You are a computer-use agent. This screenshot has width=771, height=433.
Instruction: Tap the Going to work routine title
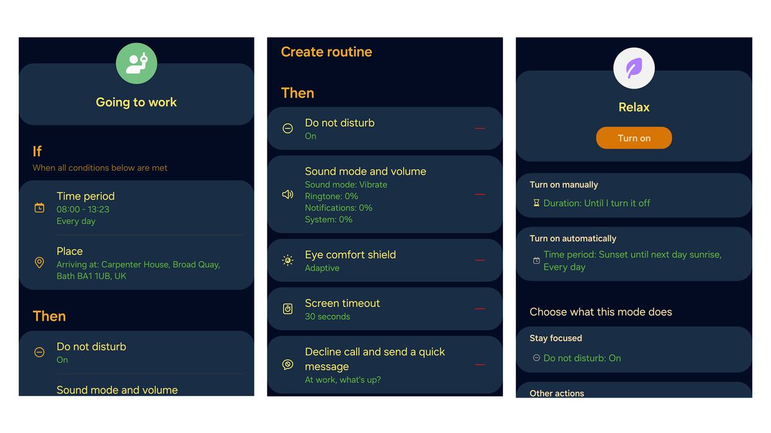coord(136,102)
